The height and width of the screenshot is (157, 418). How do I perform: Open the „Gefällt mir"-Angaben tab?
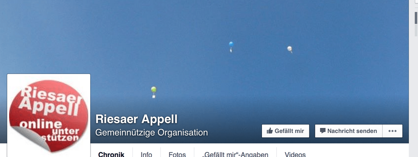click(x=235, y=154)
